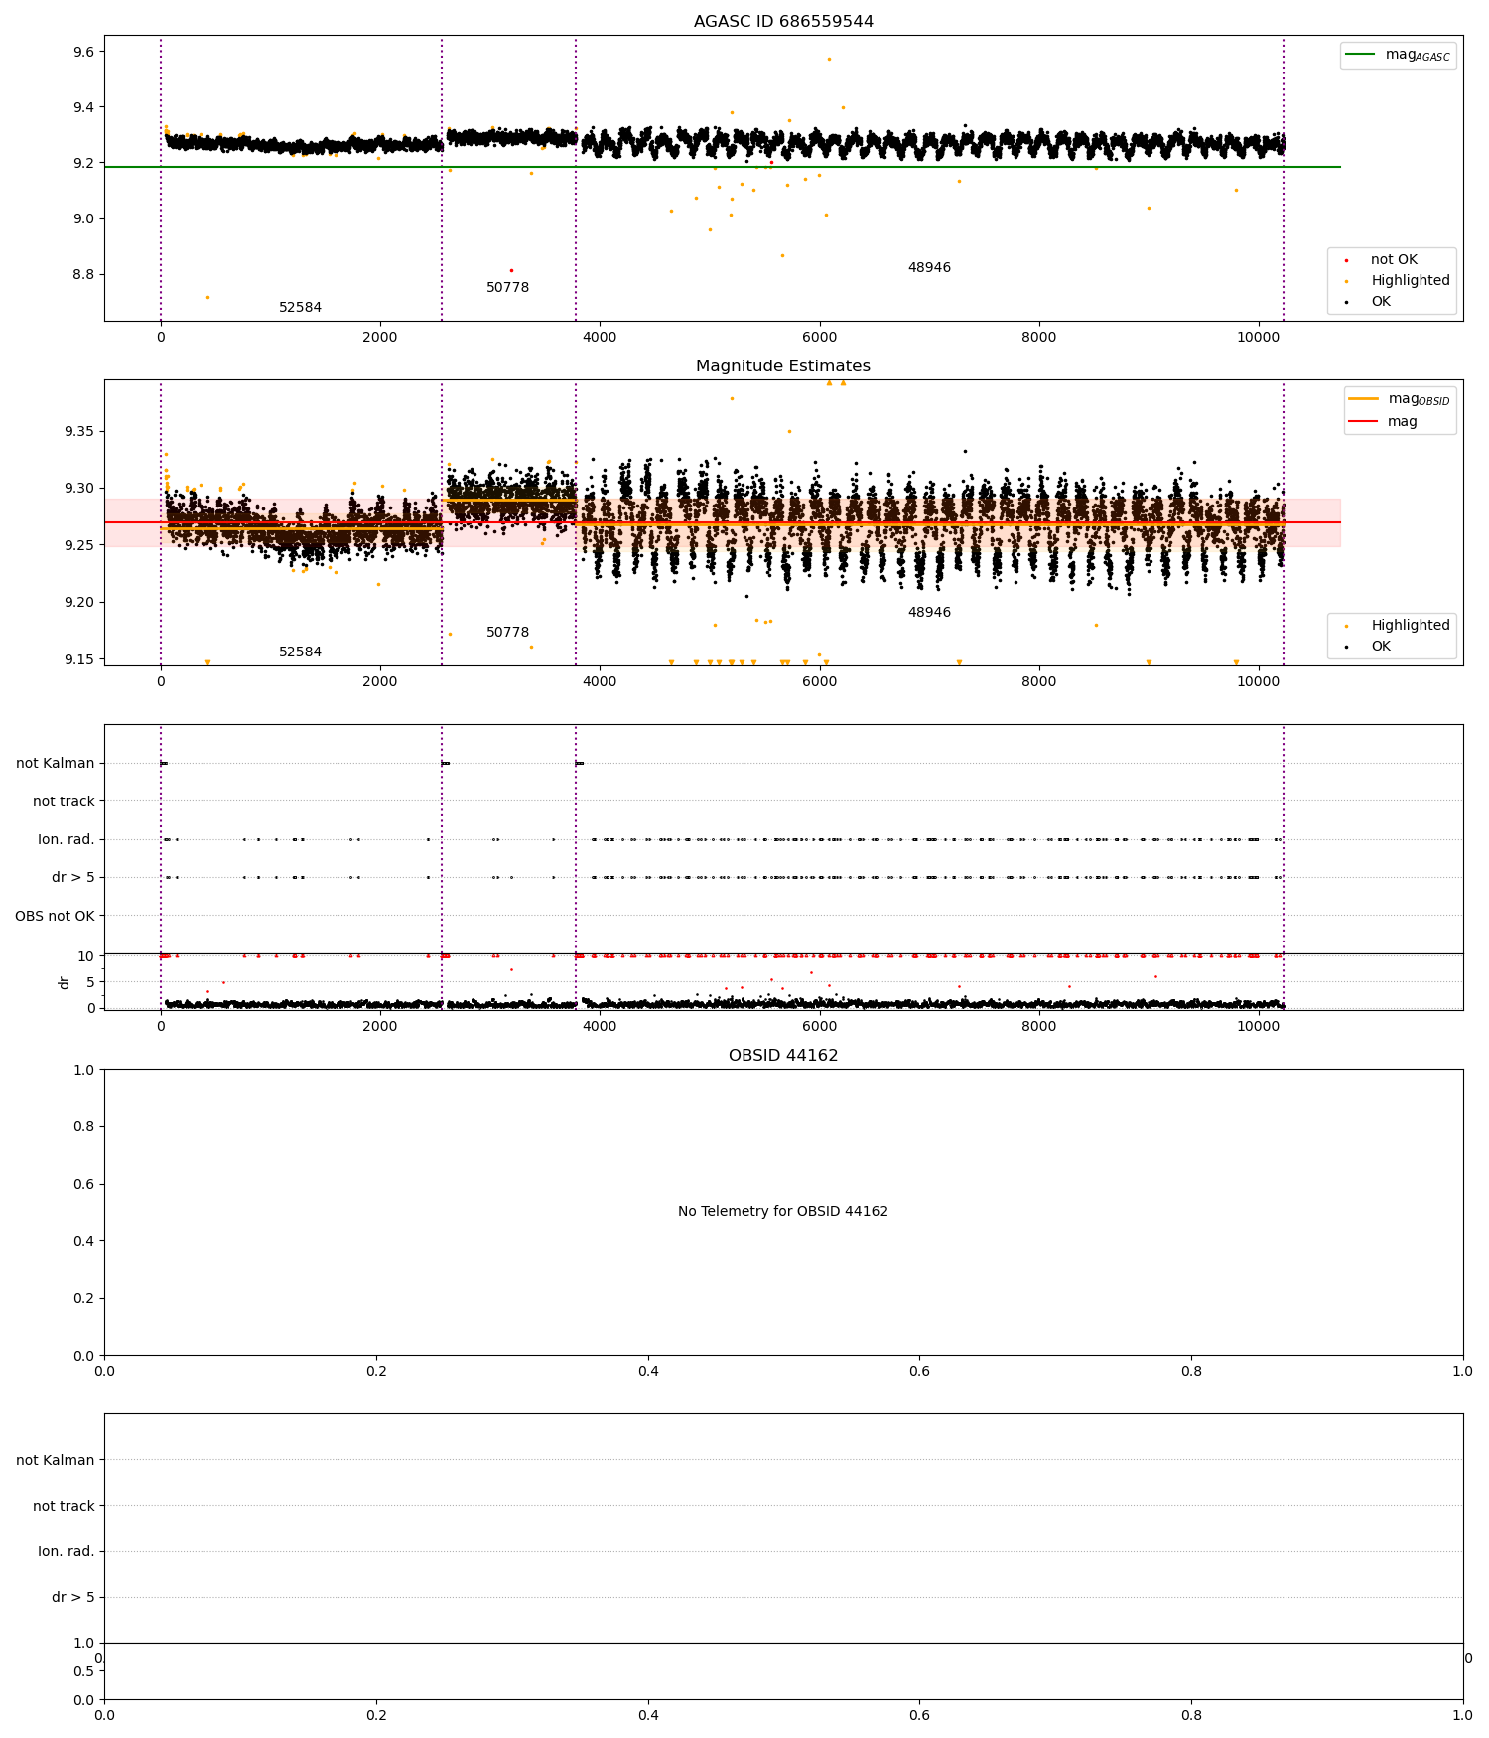Click the '9.0' y-axis tick in top plot
The height and width of the screenshot is (1738, 1489).
pos(83,218)
